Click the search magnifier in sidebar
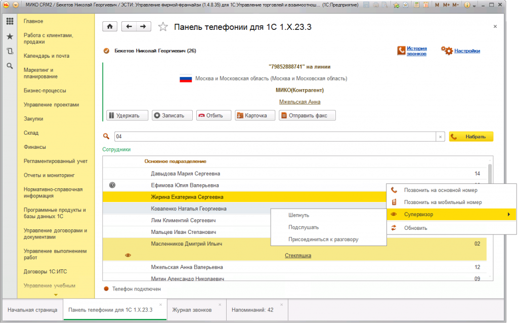Viewport: 518px width, 323px height. [x=10, y=66]
